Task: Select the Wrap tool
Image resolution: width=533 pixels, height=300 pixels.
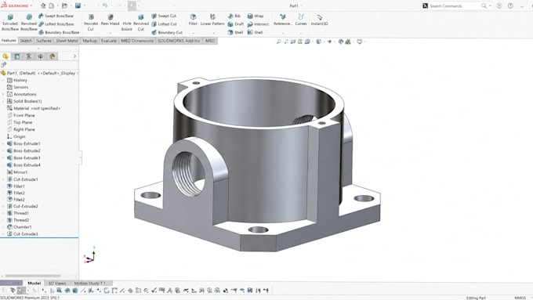Action: coord(256,16)
